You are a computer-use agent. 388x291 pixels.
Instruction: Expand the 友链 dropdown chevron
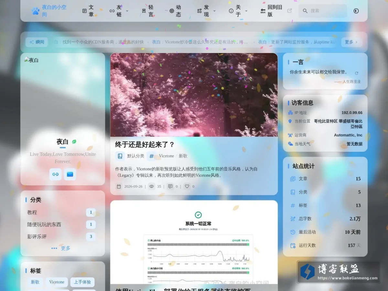[127, 11]
